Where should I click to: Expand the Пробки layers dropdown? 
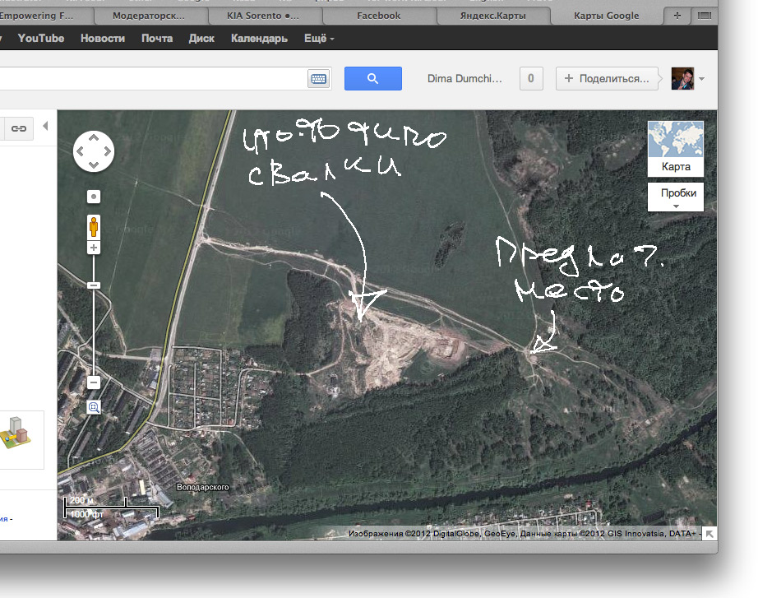[x=675, y=197]
